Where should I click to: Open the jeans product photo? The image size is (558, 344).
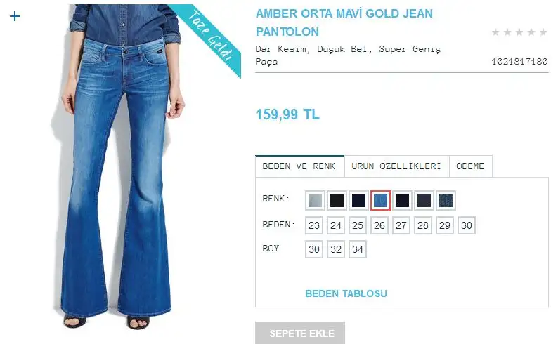121,167
